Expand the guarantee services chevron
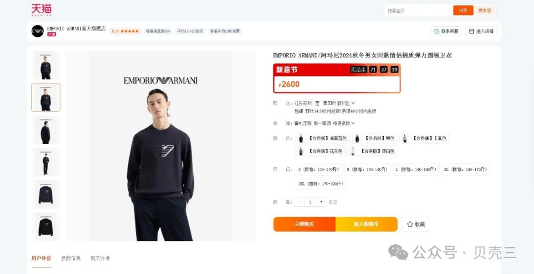The width and height of the screenshot is (534, 274). 353,123
